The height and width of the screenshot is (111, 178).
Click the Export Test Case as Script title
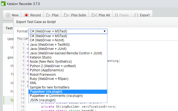[x=36, y=22]
